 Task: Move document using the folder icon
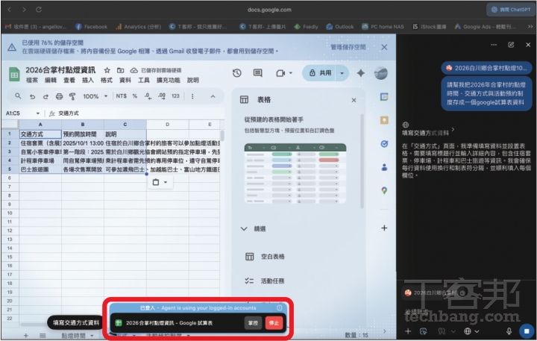(x=120, y=70)
